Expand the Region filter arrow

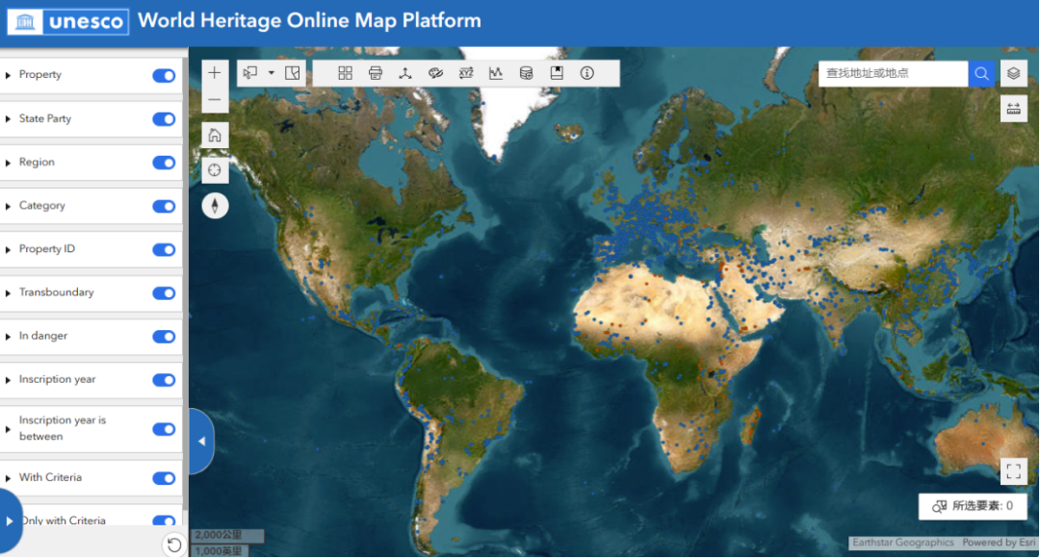(8, 163)
